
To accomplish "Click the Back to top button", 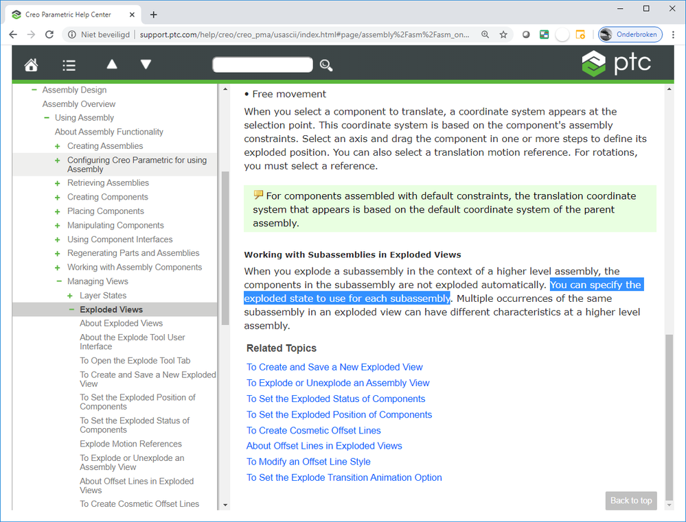I will click(x=630, y=501).
